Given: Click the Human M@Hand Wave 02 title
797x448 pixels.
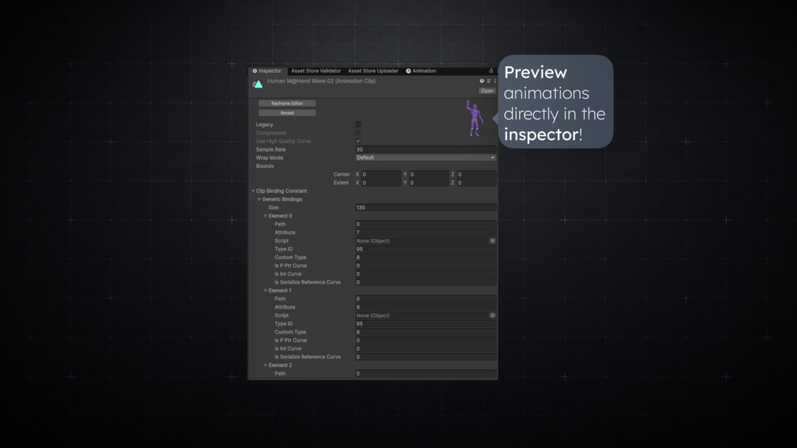Looking at the screenshot, I should 321,81.
